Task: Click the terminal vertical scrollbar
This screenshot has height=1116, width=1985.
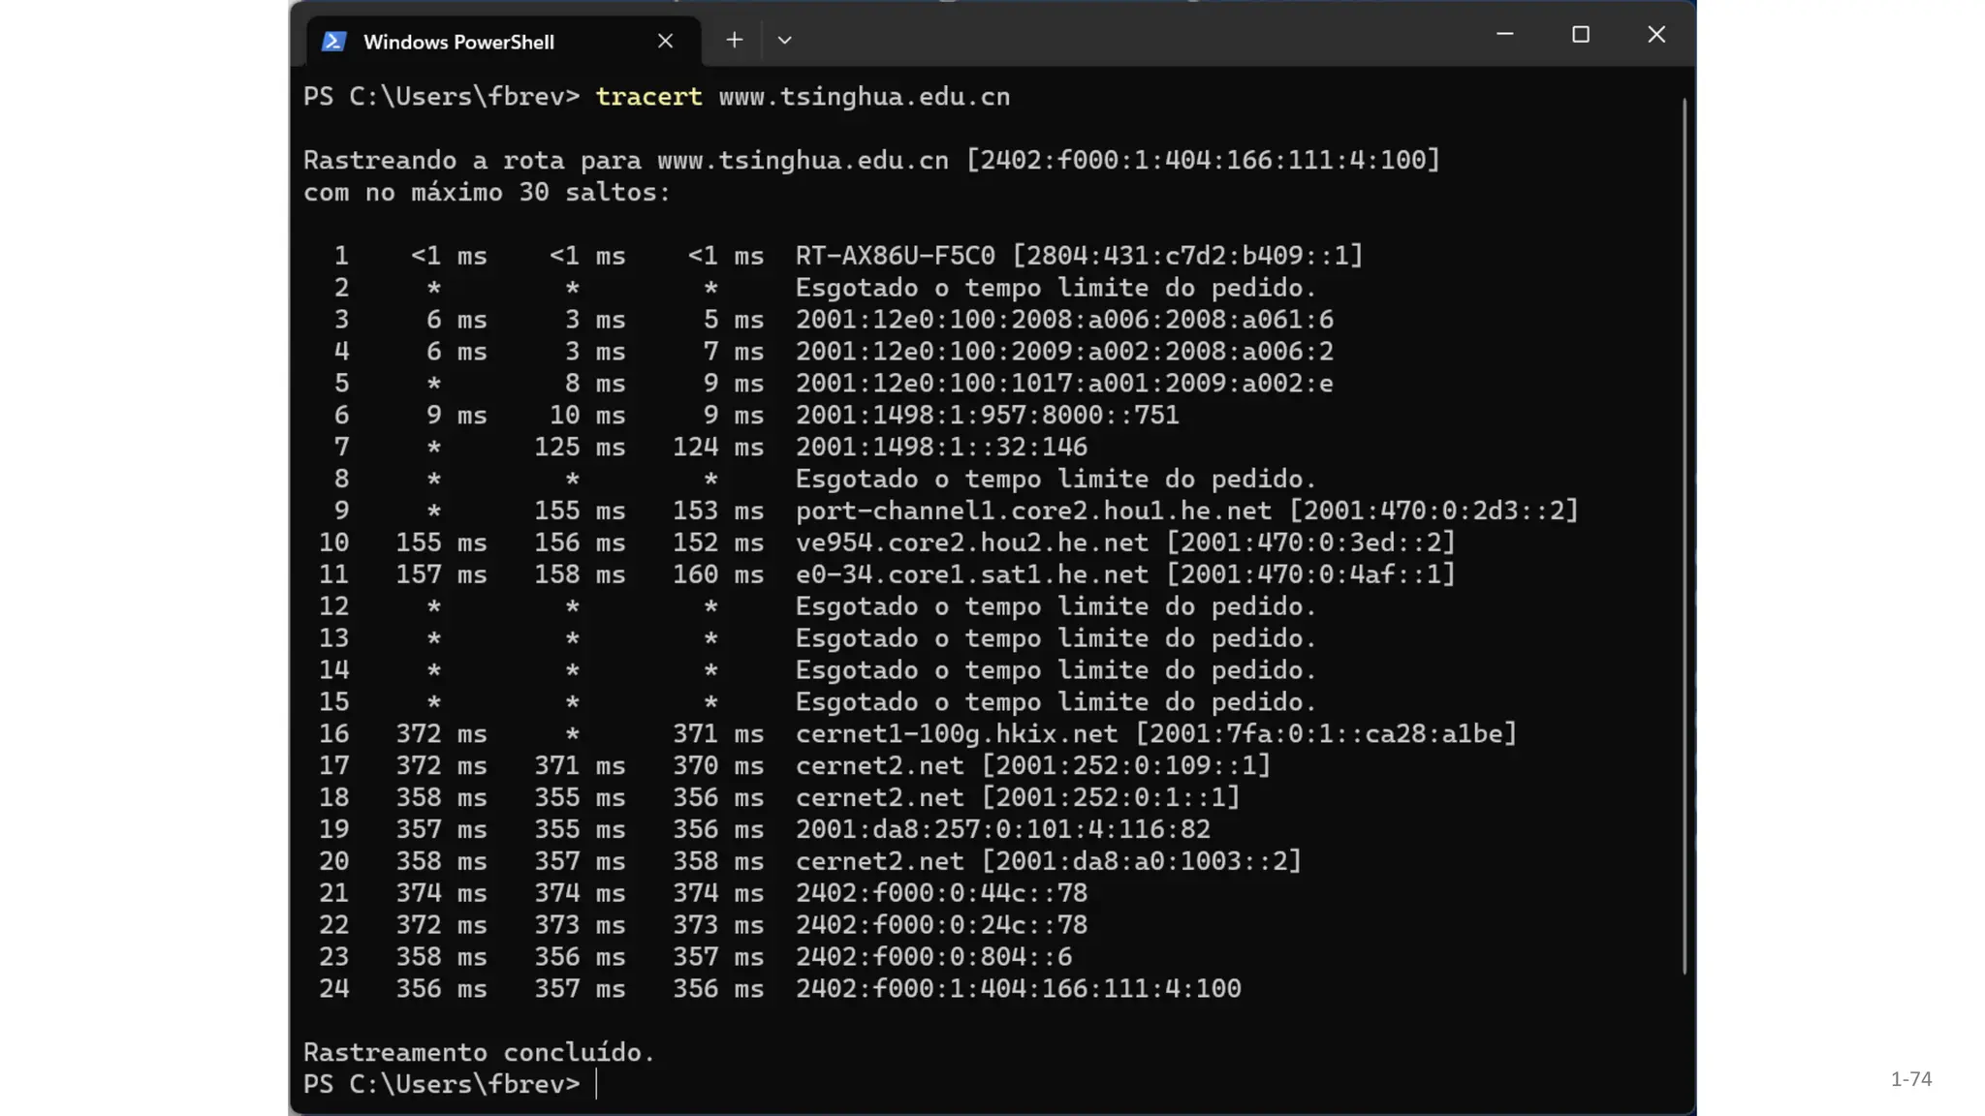Action: (1686, 533)
